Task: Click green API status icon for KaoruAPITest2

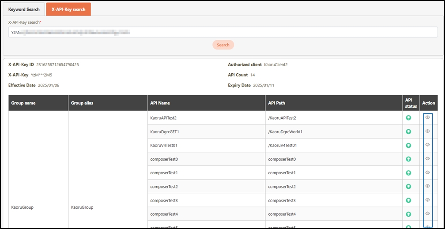Action: pyautogui.click(x=408, y=118)
